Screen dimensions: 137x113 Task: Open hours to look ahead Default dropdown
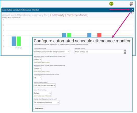[38, 69]
